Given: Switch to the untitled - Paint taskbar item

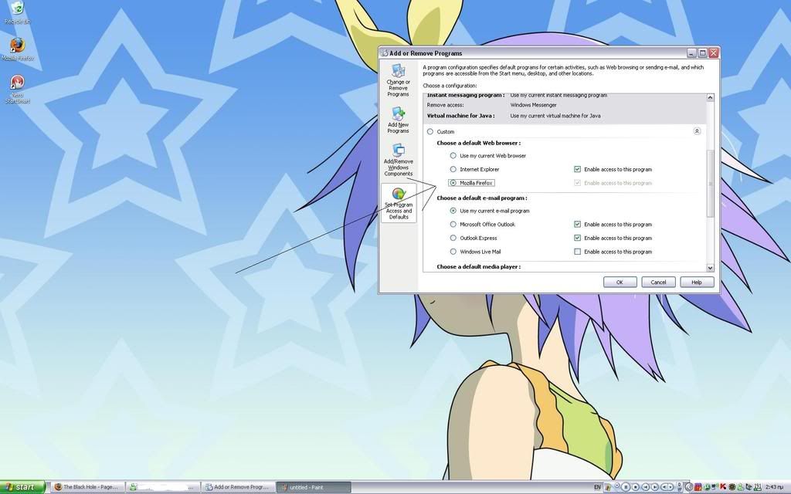Looking at the screenshot, I should tap(313, 487).
